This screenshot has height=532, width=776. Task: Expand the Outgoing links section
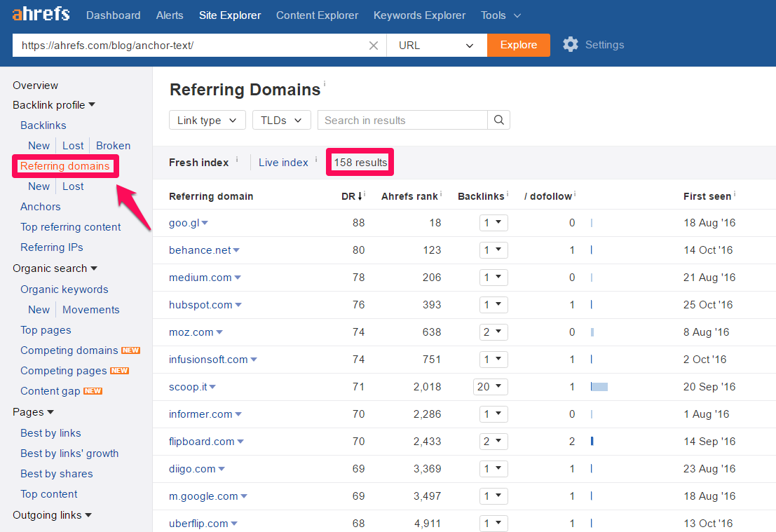(52, 514)
